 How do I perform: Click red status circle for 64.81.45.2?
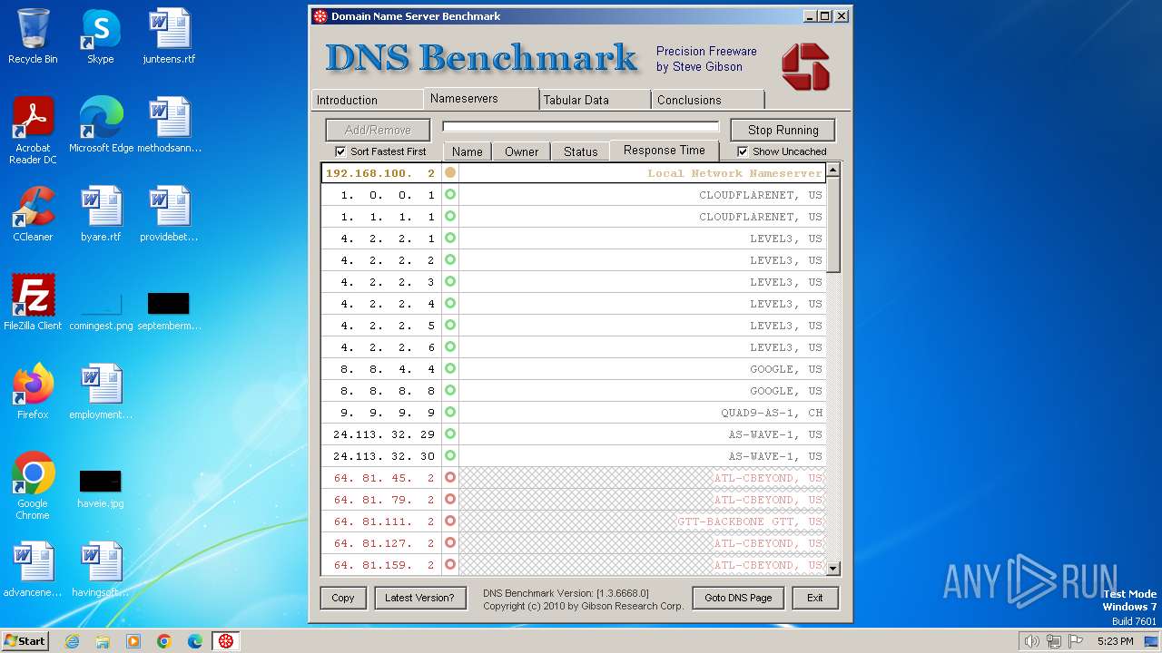click(x=450, y=477)
